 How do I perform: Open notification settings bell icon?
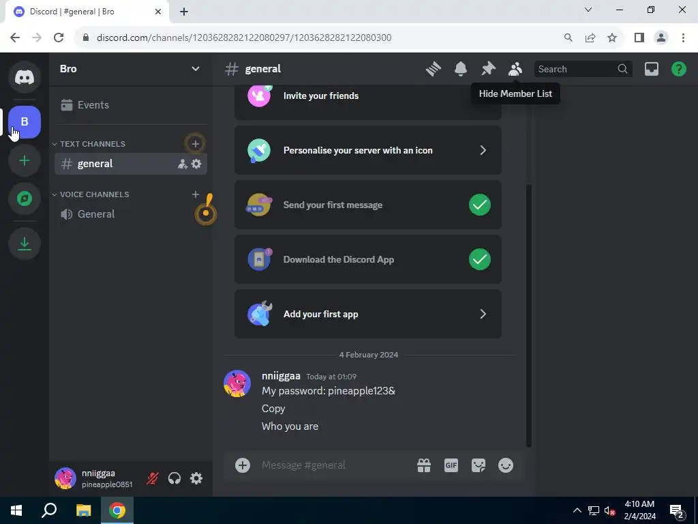coord(461,69)
